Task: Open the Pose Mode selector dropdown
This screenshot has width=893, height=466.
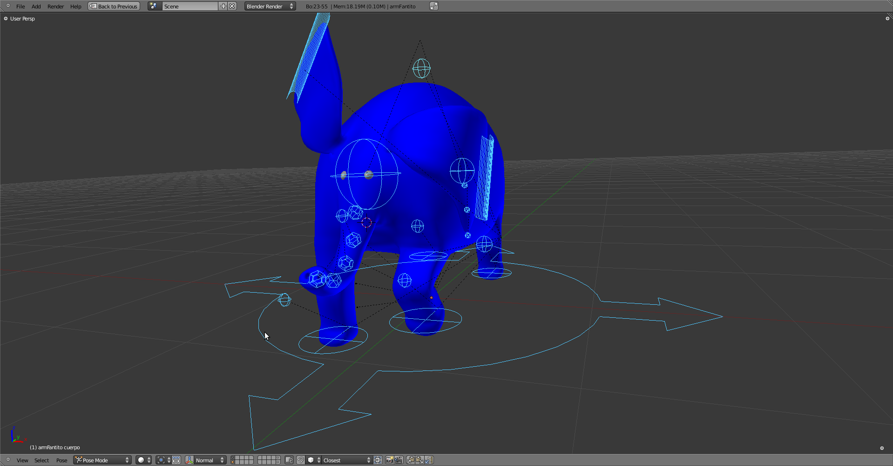Action: coord(102,460)
